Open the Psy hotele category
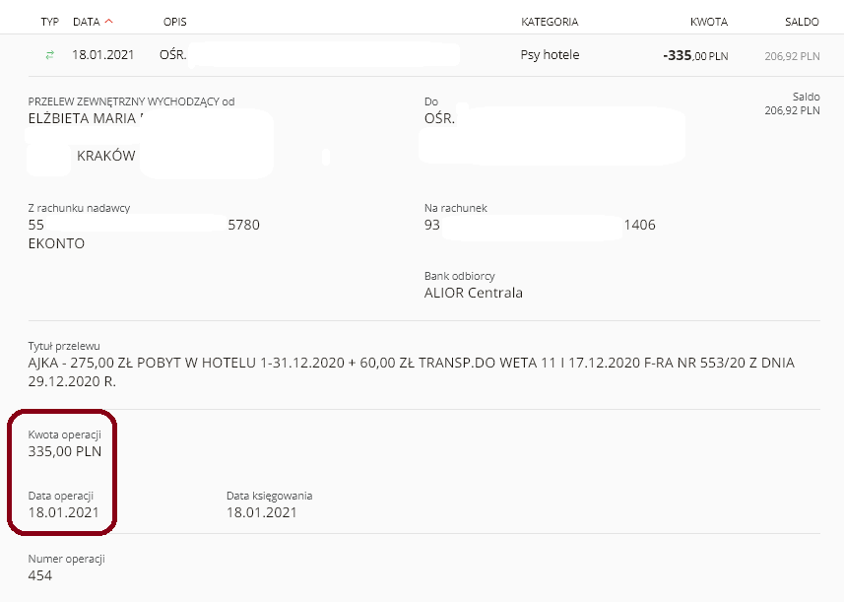The width and height of the screenshot is (844, 602). coord(550,55)
